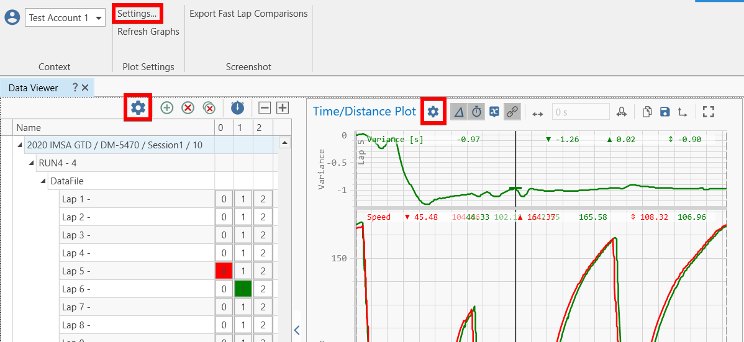Click the green add data plus icon
This screenshot has height=342, width=744.
[x=166, y=108]
